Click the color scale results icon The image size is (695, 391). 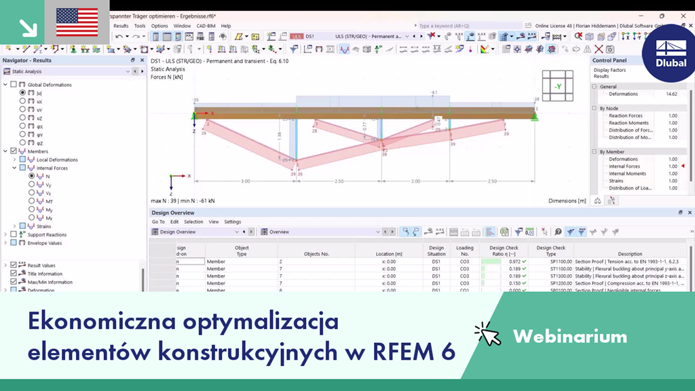pyautogui.click(x=485, y=49)
